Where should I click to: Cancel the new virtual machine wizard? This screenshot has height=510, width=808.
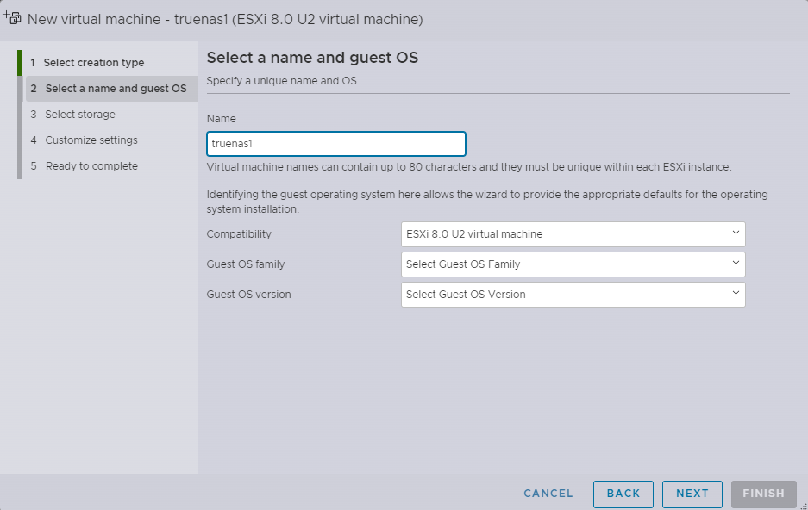[548, 494]
